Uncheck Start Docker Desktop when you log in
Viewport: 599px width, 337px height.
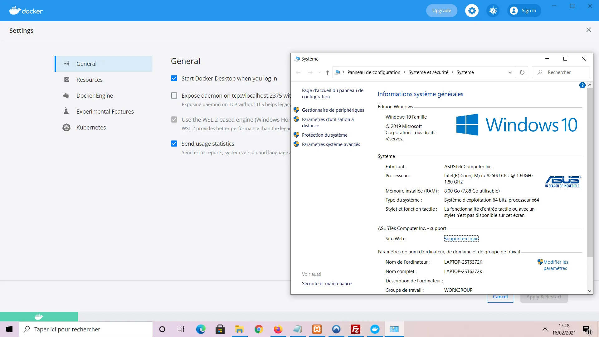(174, 78)
